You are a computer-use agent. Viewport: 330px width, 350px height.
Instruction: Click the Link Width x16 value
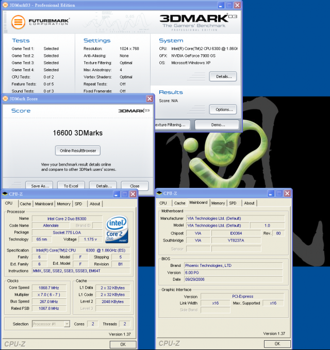click(x=216, y=303)
